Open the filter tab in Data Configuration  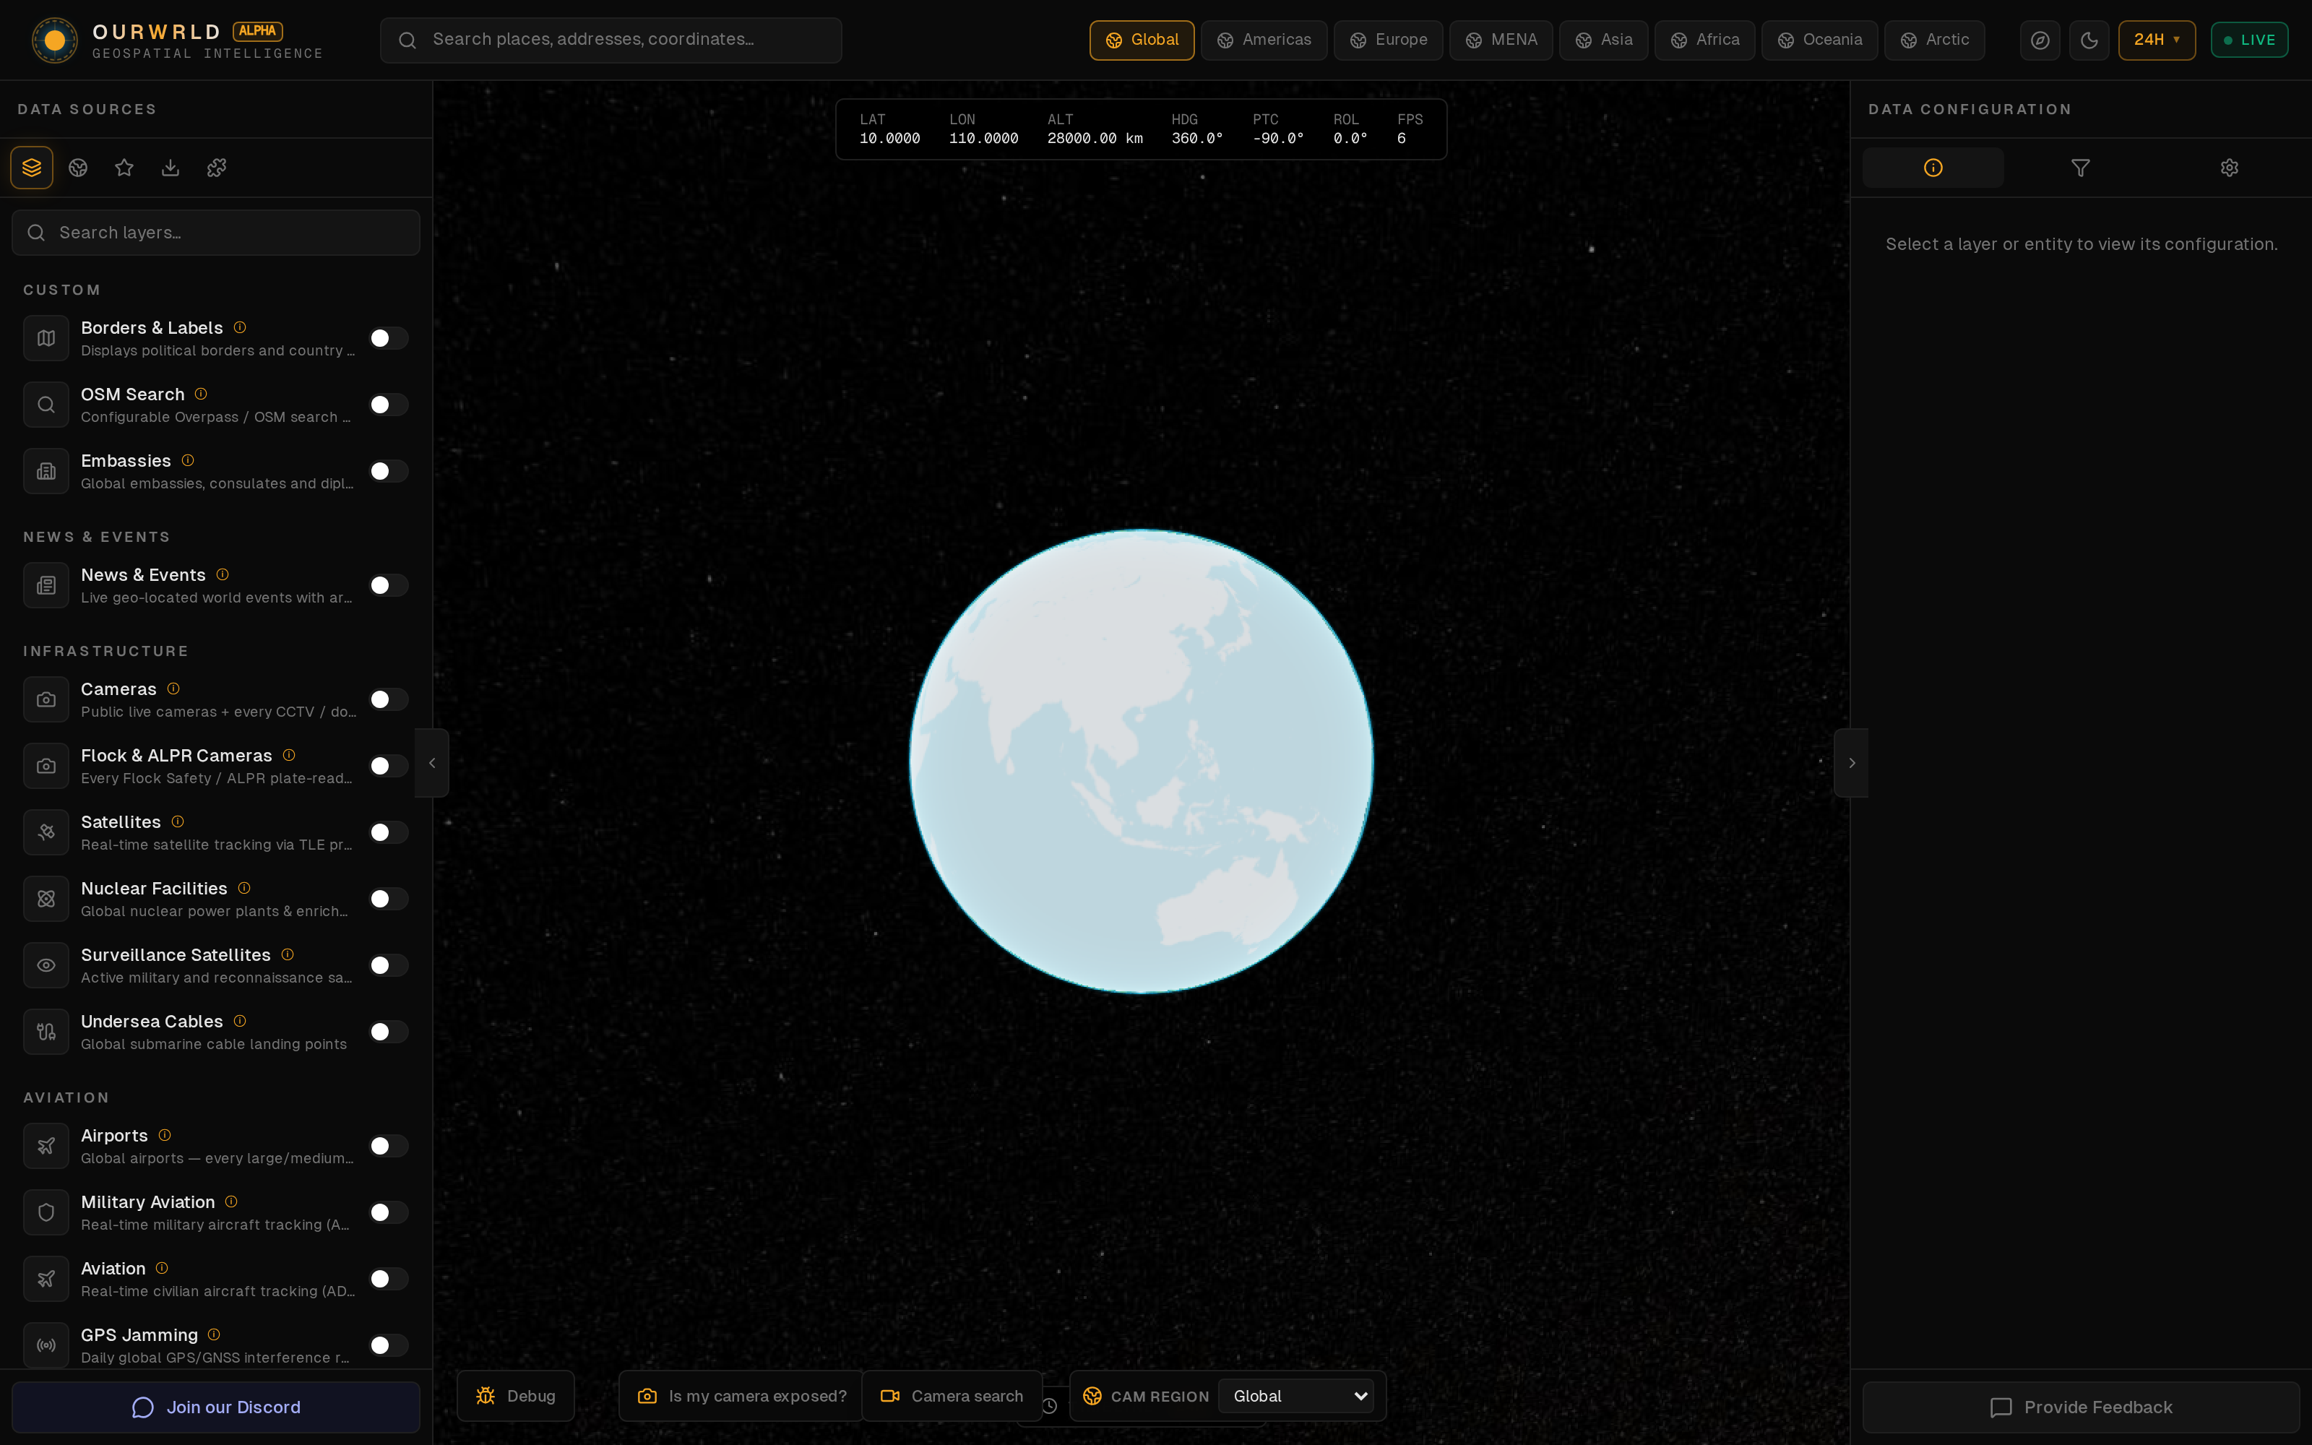coord(2081,167)
